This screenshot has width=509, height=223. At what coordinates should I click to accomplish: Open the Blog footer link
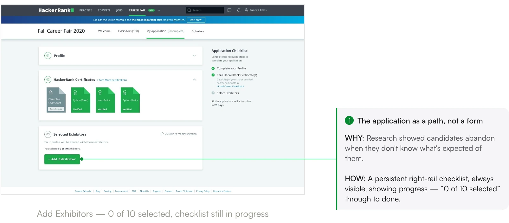(98, 191)
